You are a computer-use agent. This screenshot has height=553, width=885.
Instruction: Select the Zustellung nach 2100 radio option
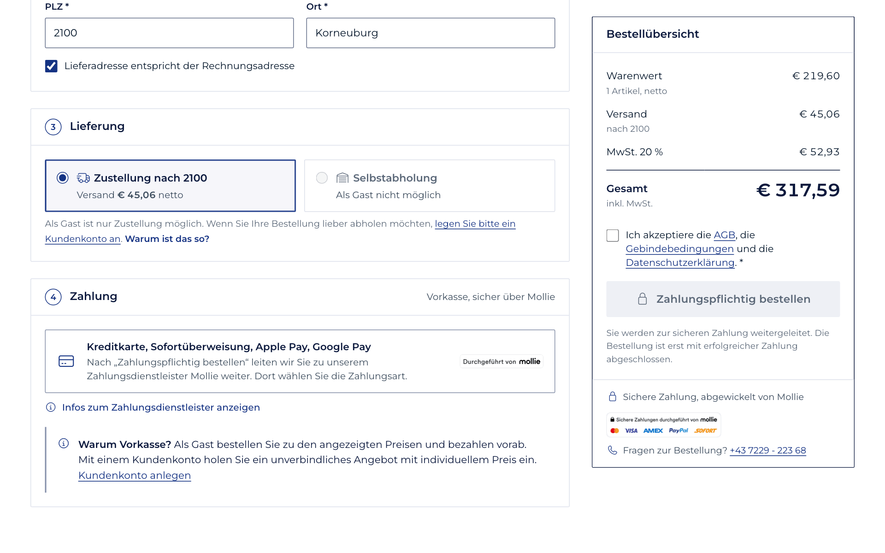point(63,178)
